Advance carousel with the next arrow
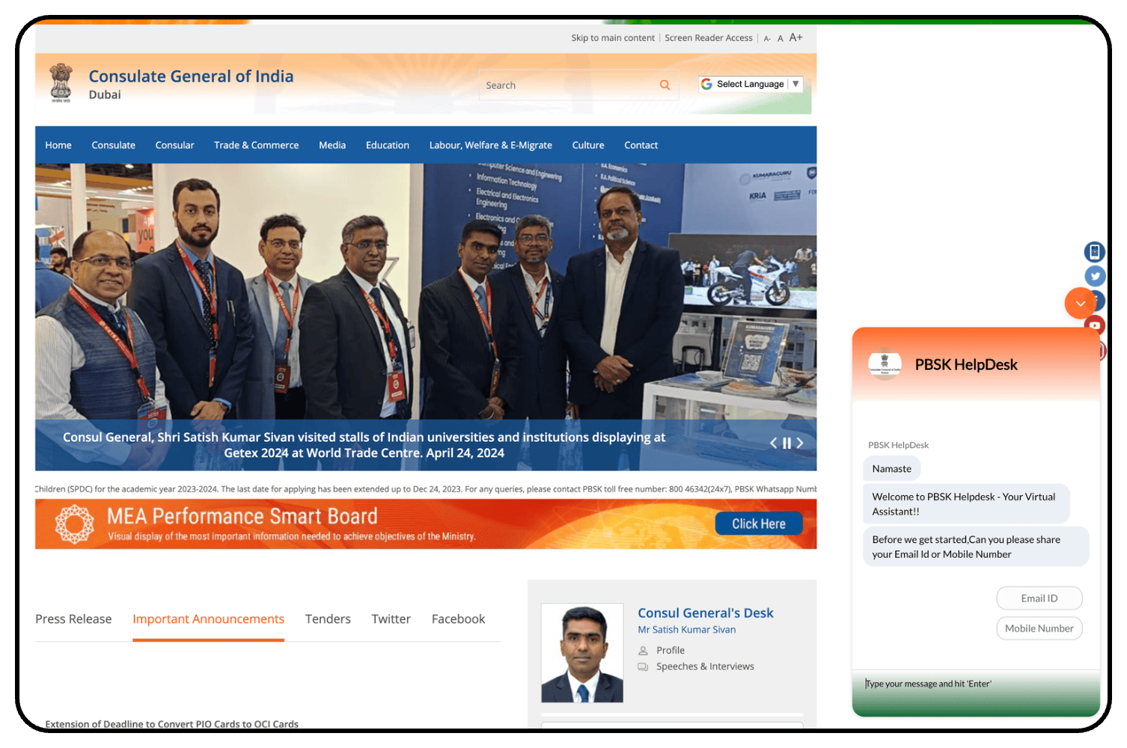The image size is (1127, 748). (799, 443)
